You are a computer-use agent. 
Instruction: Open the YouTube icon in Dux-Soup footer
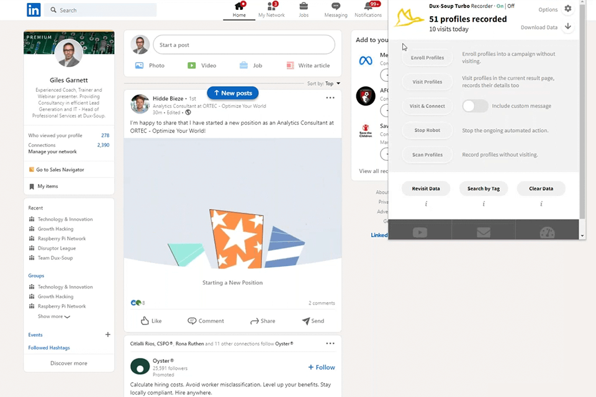(x=420, y=232)
